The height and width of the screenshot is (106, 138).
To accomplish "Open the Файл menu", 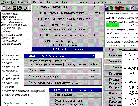I will coord(5,2).
